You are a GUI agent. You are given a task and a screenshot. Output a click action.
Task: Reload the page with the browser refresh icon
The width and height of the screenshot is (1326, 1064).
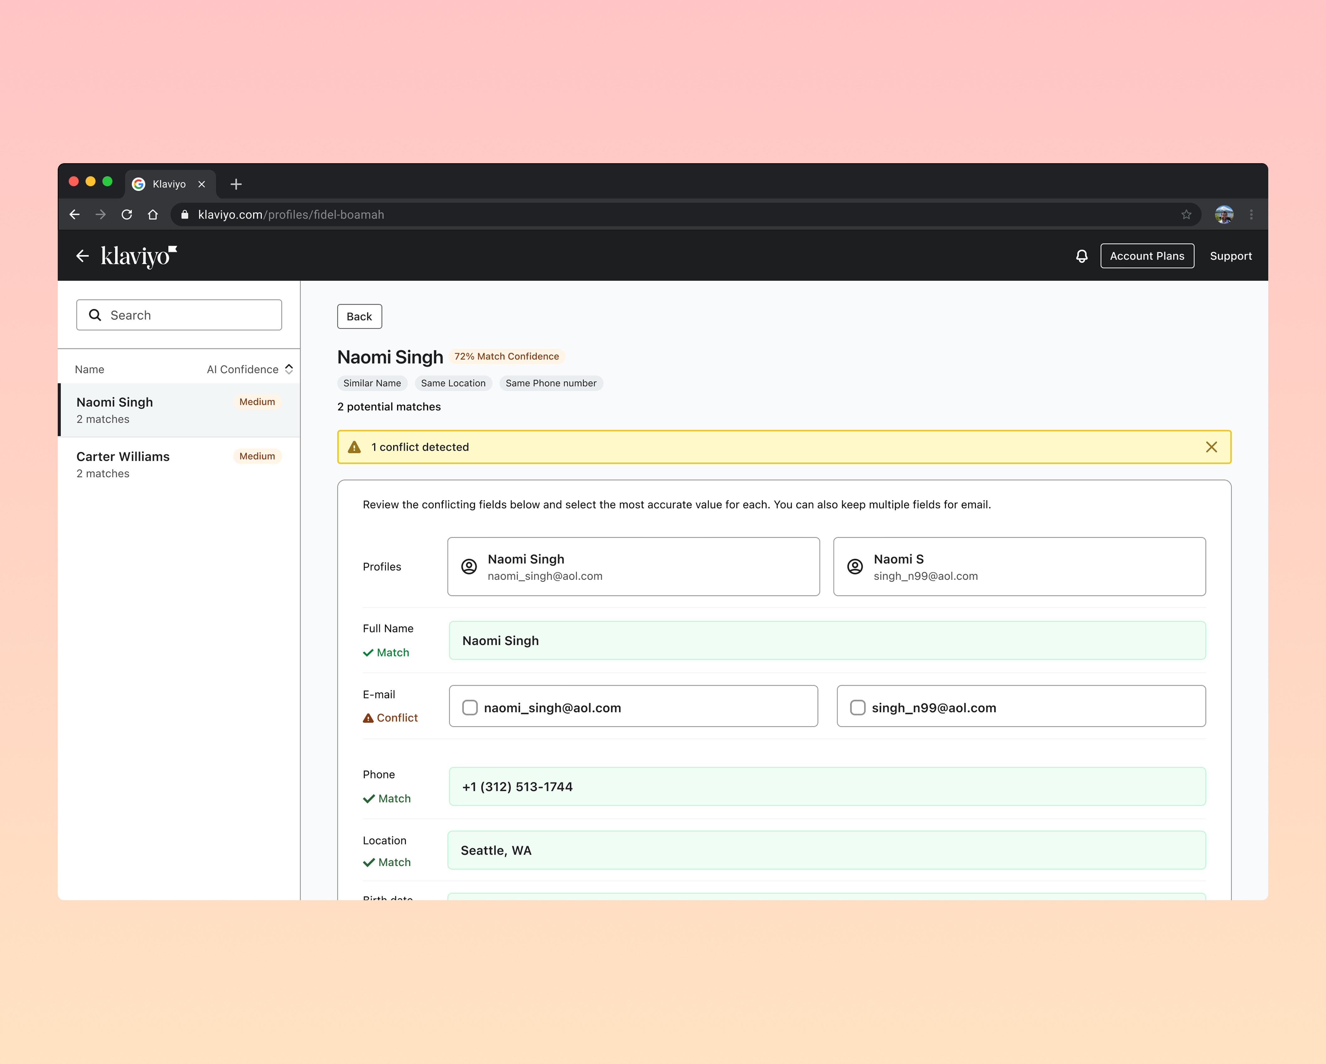pos(127,215)
